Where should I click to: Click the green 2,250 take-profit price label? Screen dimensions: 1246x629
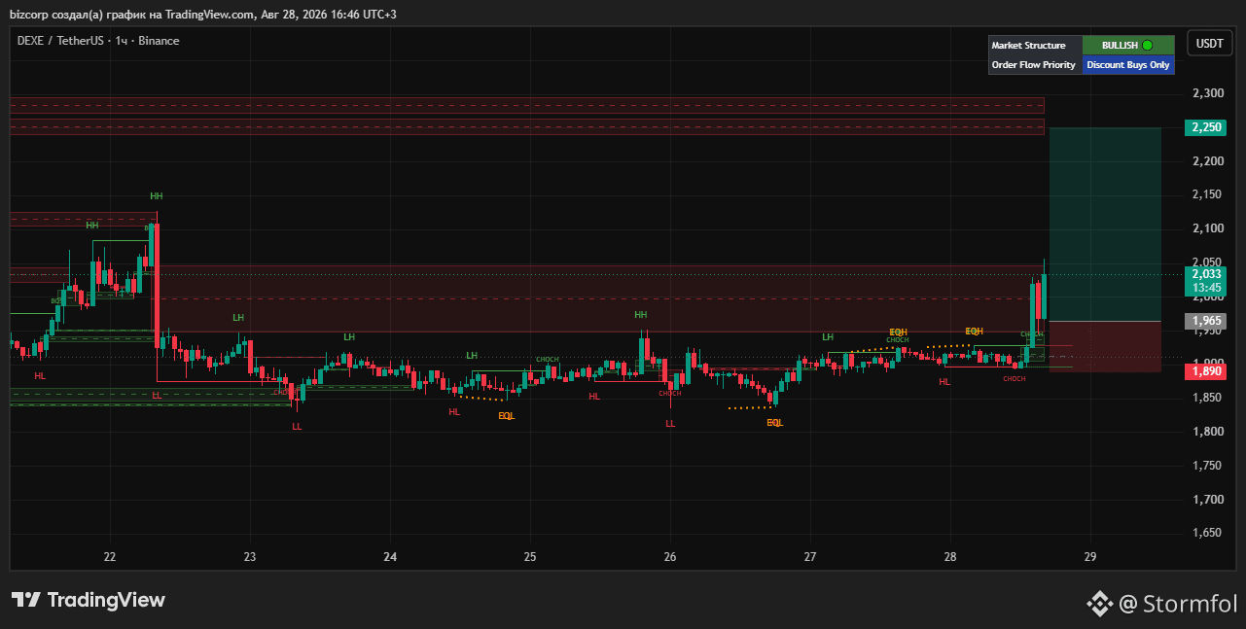click(x=1204, y=127)
